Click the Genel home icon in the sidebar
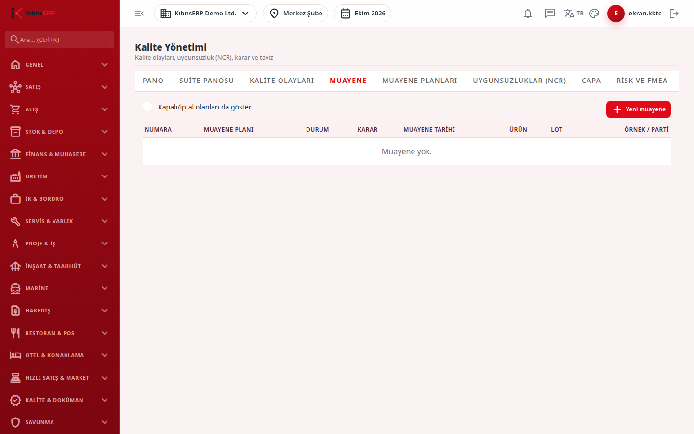Viewport: 694px width, 434px height. point(15,65)
